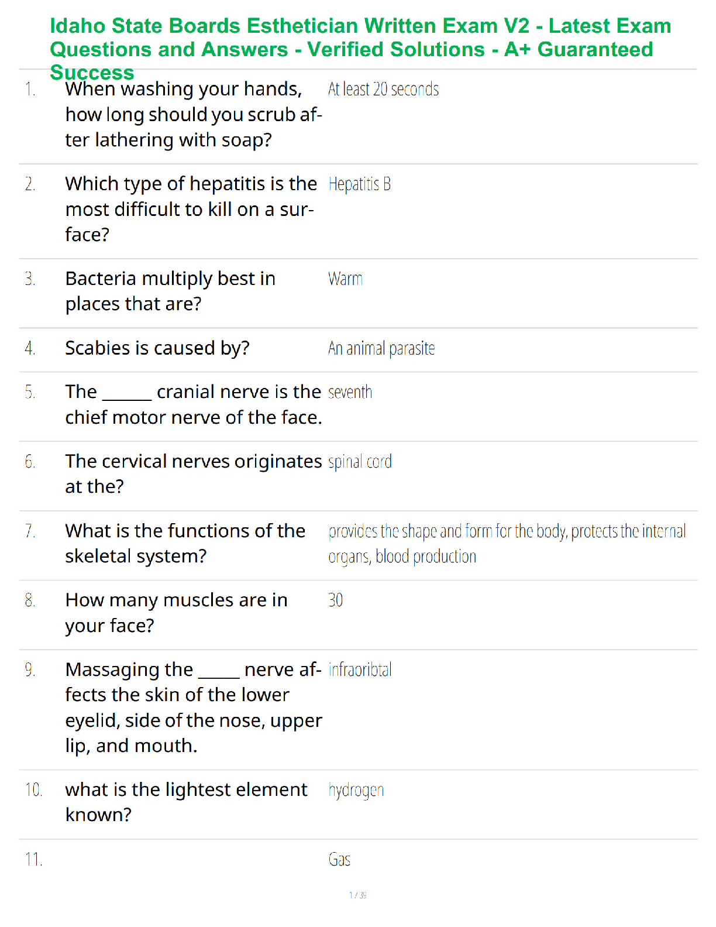Click the answer 'seventh'
This screenshot has height=927, width=716.
350,392
